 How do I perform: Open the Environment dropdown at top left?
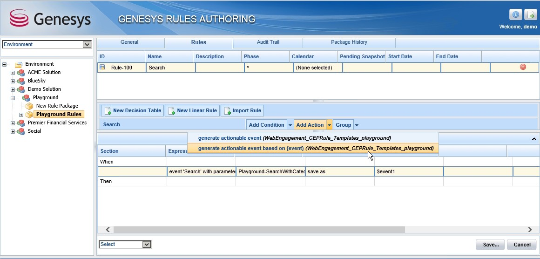coord(87,44)
